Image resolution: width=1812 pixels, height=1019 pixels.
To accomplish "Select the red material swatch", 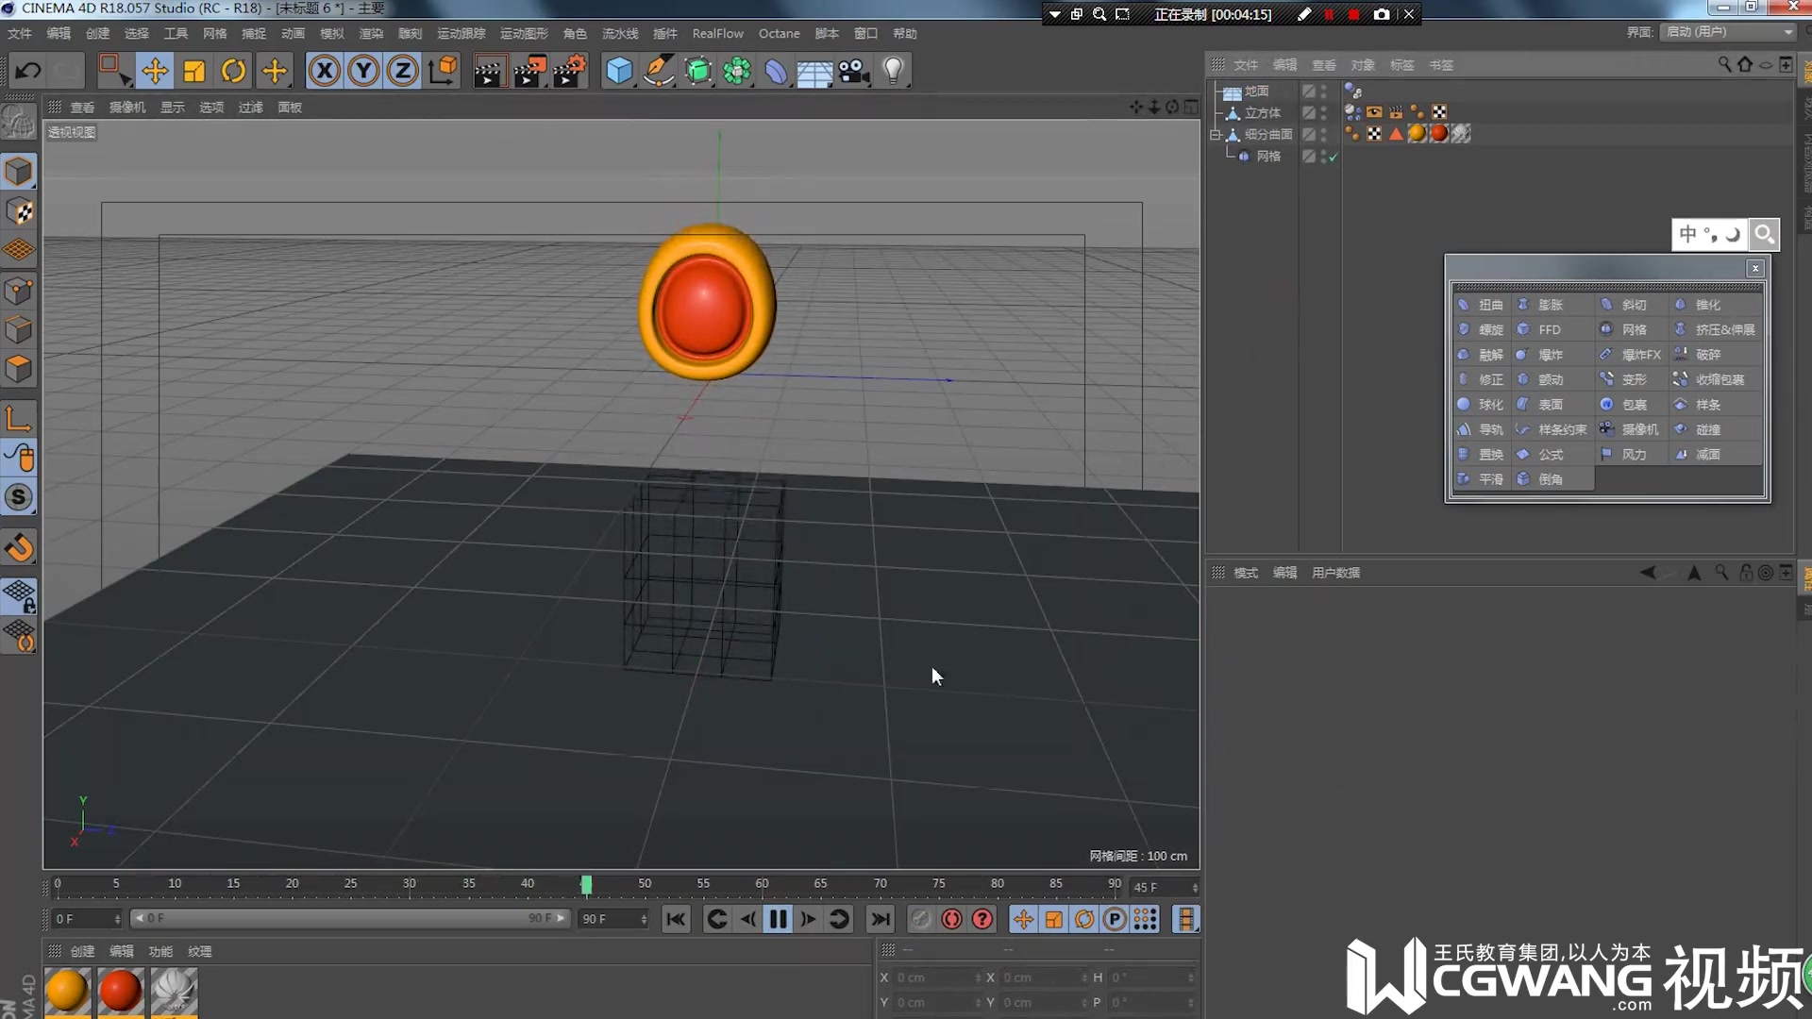I will pyautogui.click(x=120, y=991).
